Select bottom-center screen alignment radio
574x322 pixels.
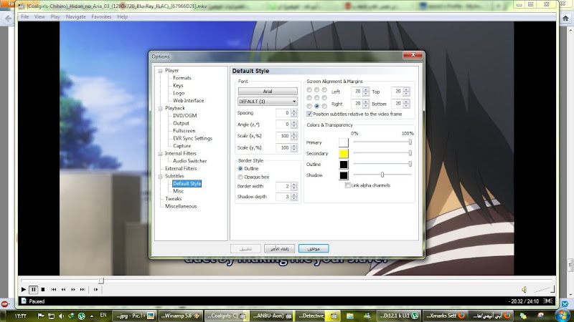[316, 106]
